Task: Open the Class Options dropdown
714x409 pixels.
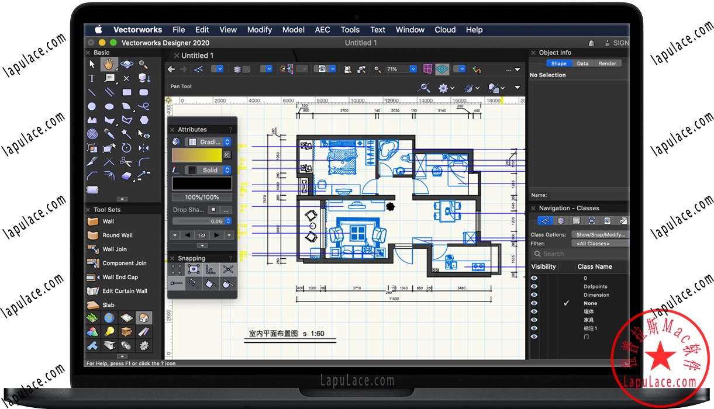Action: (600, 234)
